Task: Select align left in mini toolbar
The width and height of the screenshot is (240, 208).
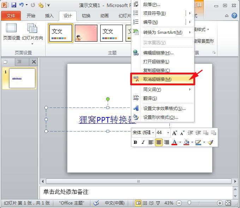Action: pos(151,142)
